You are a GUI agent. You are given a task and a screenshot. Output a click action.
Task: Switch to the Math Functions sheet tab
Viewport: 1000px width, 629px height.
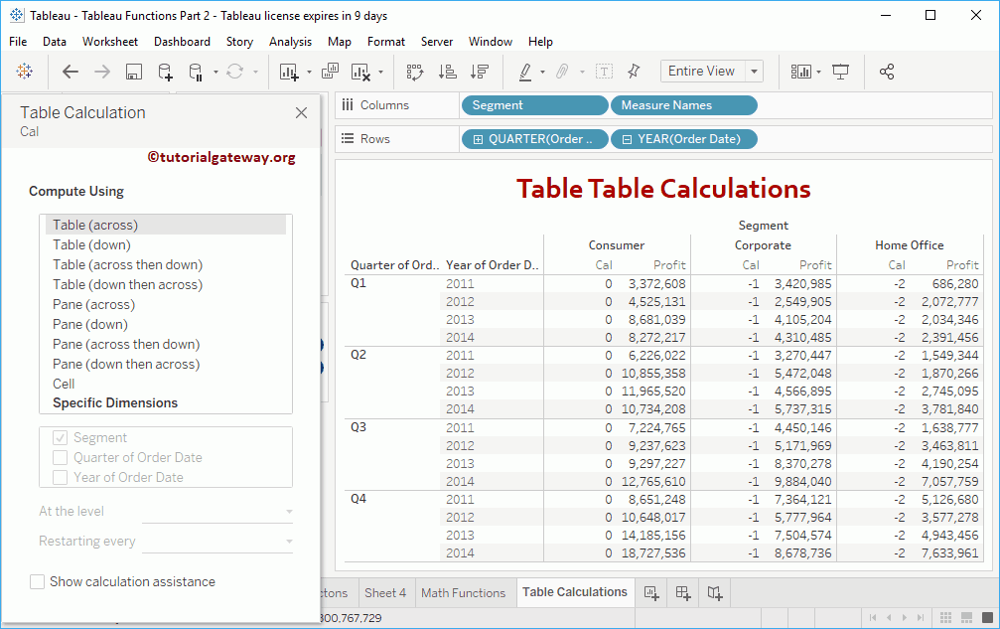[463, 593]
